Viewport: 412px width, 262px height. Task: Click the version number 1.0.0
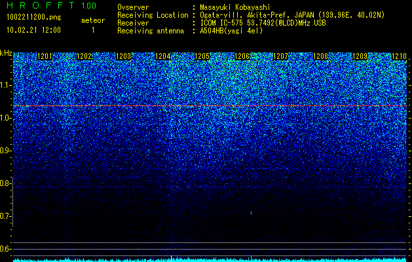[x=89, y=6]
